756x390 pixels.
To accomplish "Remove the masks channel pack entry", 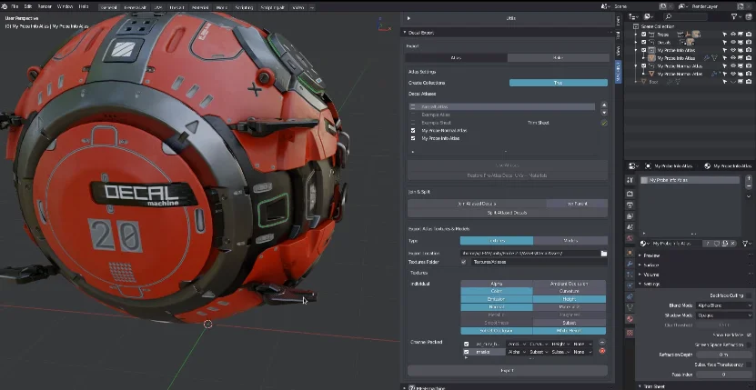I will point(602,351).
